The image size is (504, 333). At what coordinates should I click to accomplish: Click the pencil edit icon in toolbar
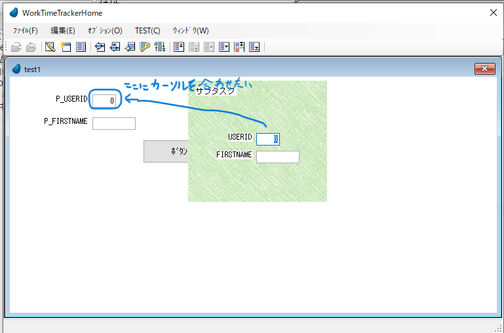click(50, 47)
